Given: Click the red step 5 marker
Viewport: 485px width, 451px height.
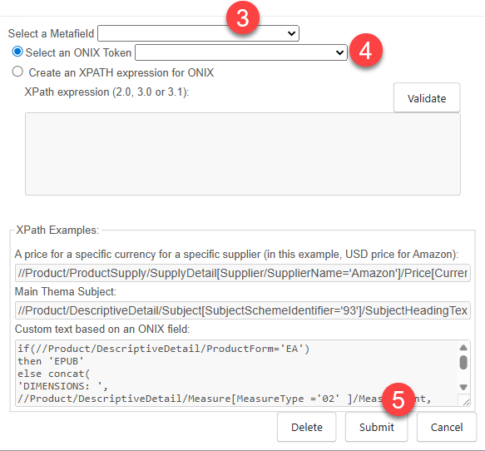Looking at the screenshot, I should (398, 399).
